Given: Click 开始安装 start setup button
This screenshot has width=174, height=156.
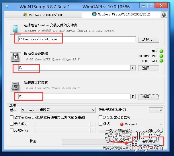Looking at the screenshot, I should coord(149,142).
